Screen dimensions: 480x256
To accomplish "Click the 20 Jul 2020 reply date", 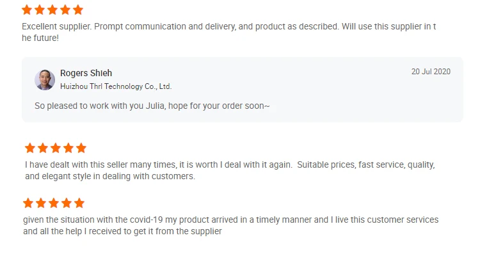I will [431, 72].
